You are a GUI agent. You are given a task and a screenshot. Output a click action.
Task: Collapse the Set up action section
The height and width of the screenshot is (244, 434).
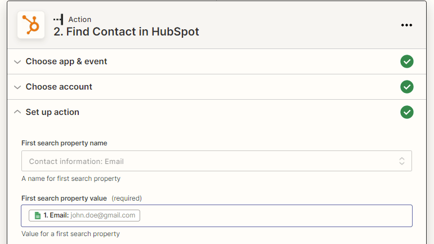coord(17,112)
